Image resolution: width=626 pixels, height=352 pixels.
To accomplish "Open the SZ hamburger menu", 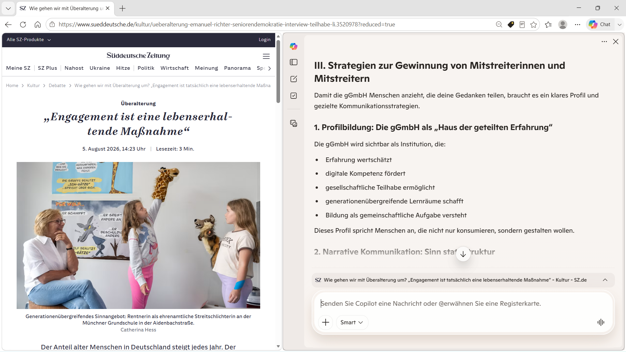I will click(x=266, y=56).
